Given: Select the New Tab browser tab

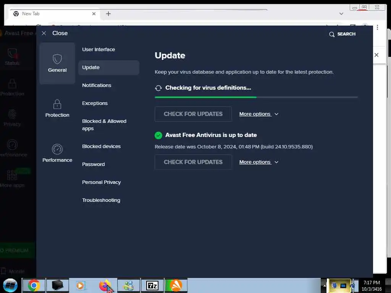Looking at the screenshot, I should click(x=55, y=14).
